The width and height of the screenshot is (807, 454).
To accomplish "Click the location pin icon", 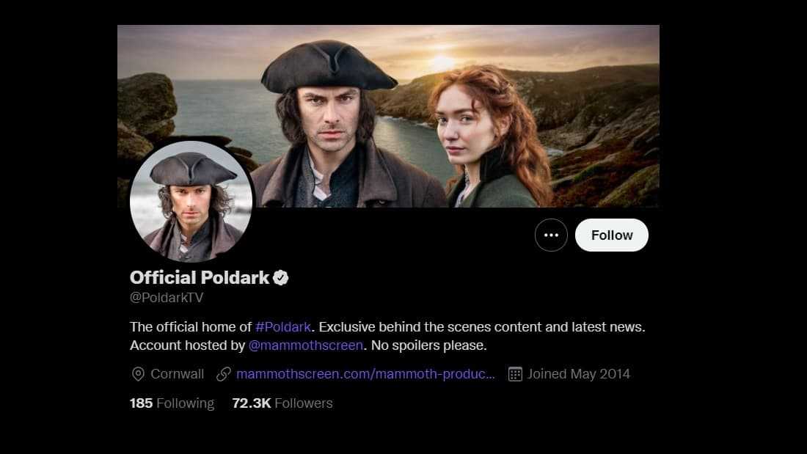I will pos(137,374).
